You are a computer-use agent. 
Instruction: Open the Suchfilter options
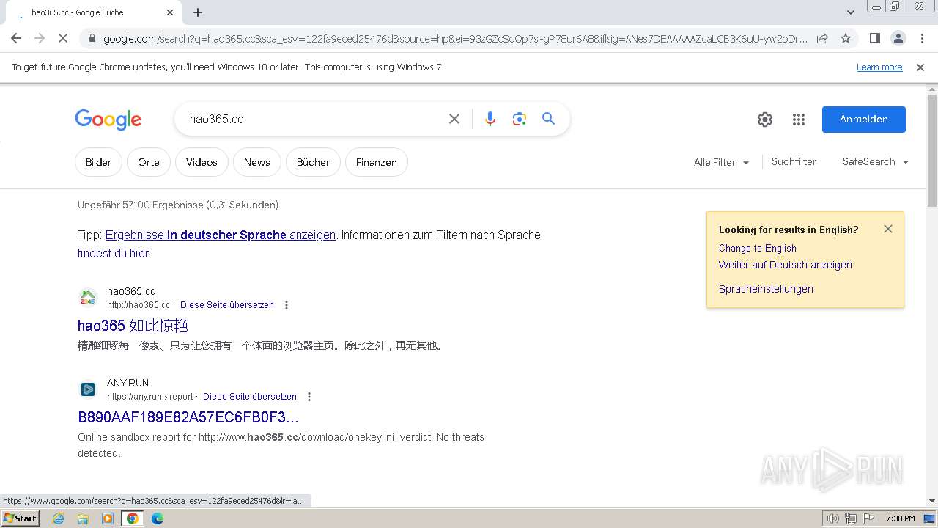[x=794, y=162]
